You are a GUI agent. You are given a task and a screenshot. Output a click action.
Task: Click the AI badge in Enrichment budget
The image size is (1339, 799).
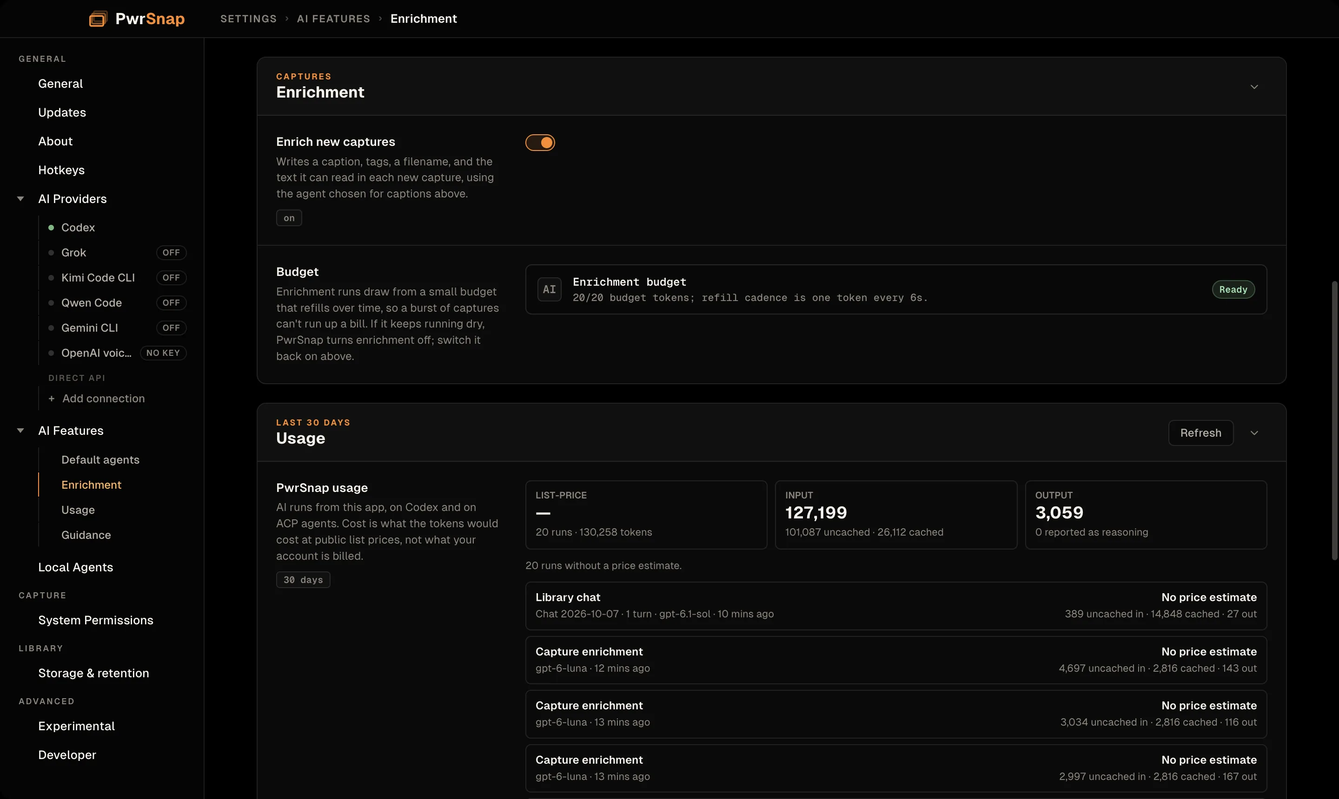pyautogui.click(x=549, y=289)
